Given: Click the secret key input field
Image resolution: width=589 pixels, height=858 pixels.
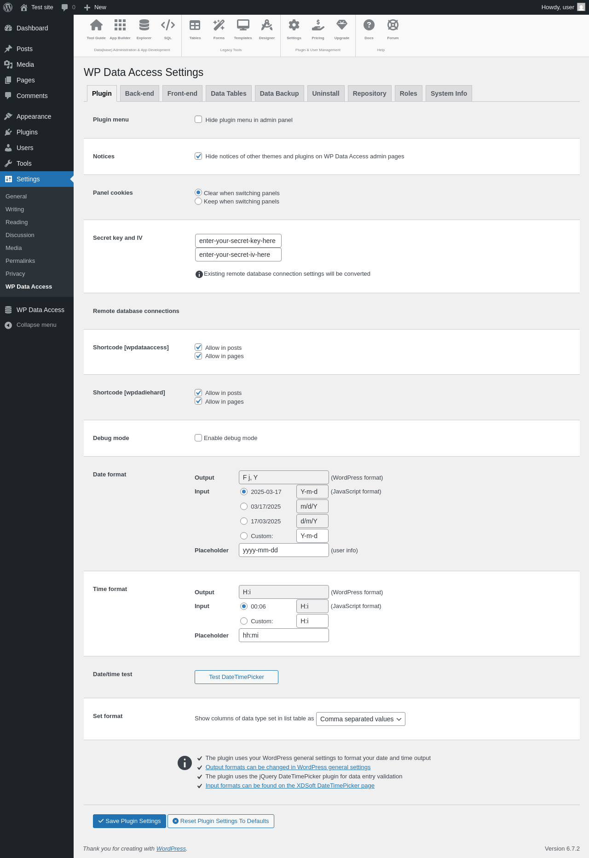Looking at the screenshot, I should (x=238, y=241).
